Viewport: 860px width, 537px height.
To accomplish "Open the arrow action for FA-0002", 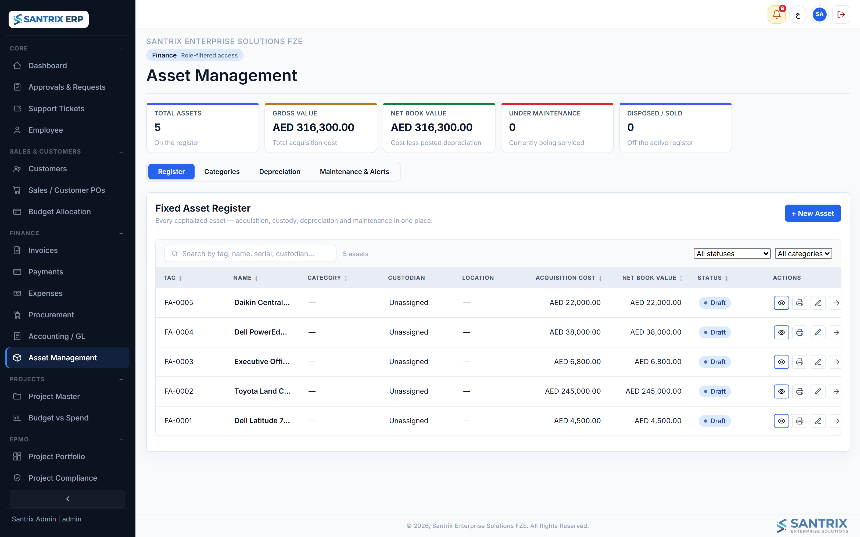I will (x=835, y=391).
